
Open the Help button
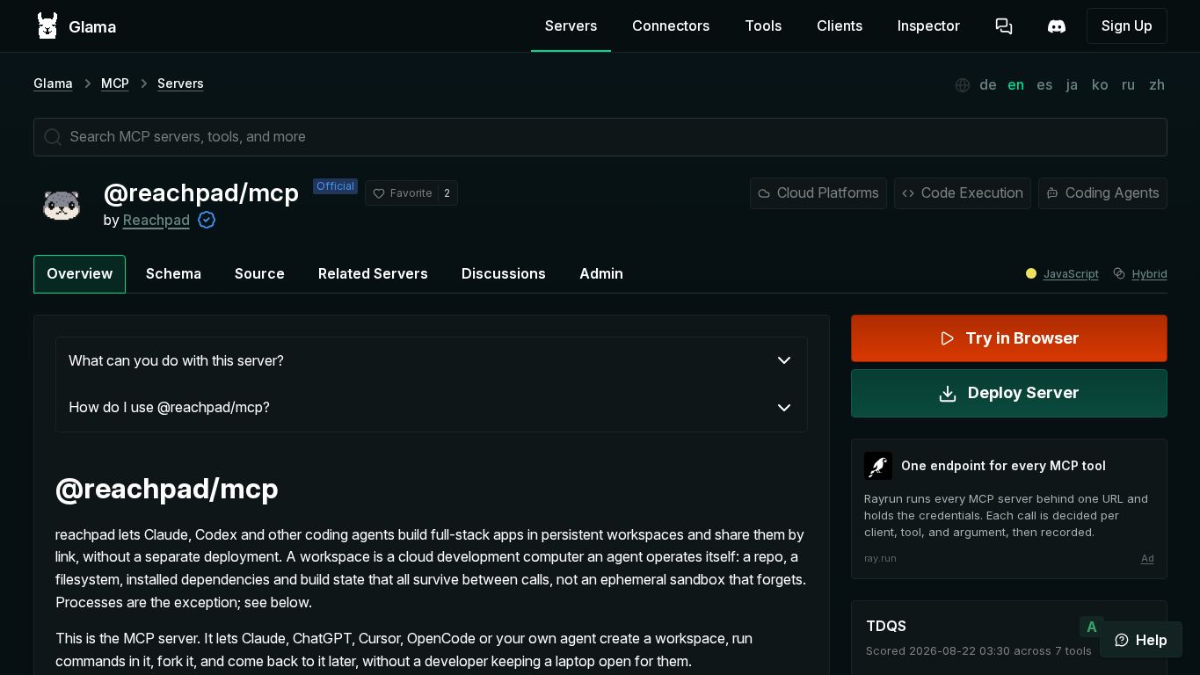[x=1141, y=640]
